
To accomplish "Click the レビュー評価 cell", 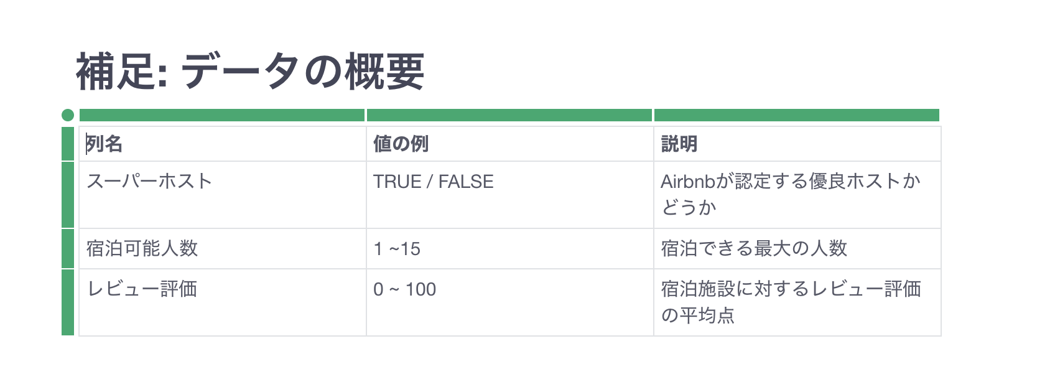I will (223, 302).
